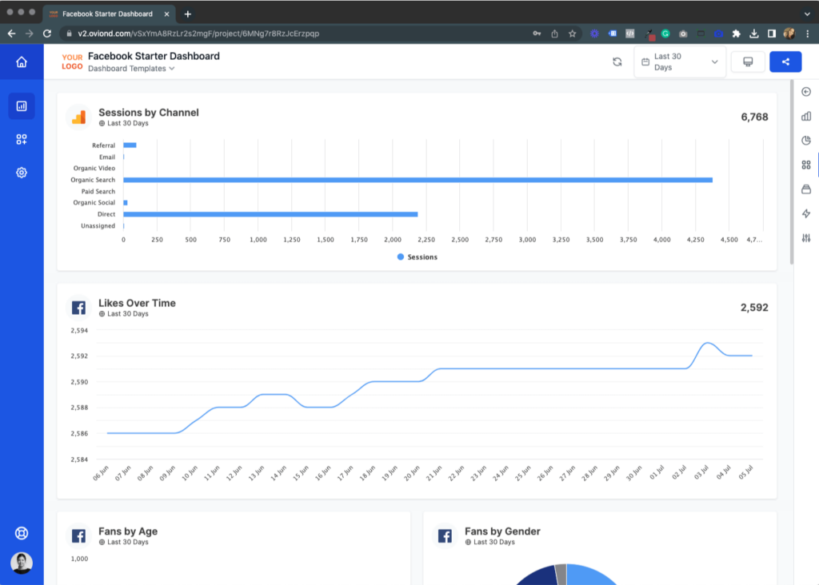Click the dashboard vertical scrollbar
Viewport: 819px width, 585px height.
(x=792, y=172)
